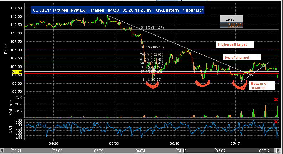Click the 05/02 mark on the time scrollbar

pos(221,150)
